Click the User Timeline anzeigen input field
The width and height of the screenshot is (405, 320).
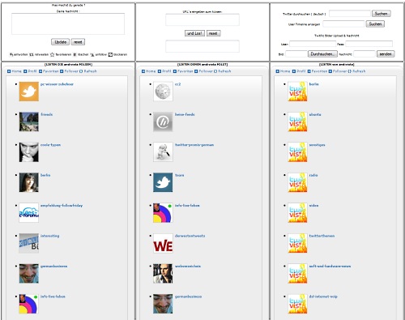pos(343,24)
